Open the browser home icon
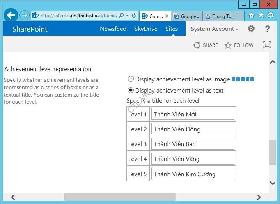This screenshot has height=204, width=280. 252,15
